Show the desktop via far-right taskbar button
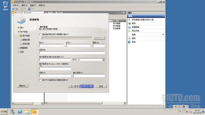Viewport: 205px width, 115px height. (203, 112)
